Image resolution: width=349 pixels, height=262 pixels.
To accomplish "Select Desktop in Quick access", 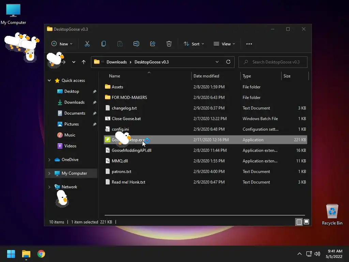I will tap(72, 91).
